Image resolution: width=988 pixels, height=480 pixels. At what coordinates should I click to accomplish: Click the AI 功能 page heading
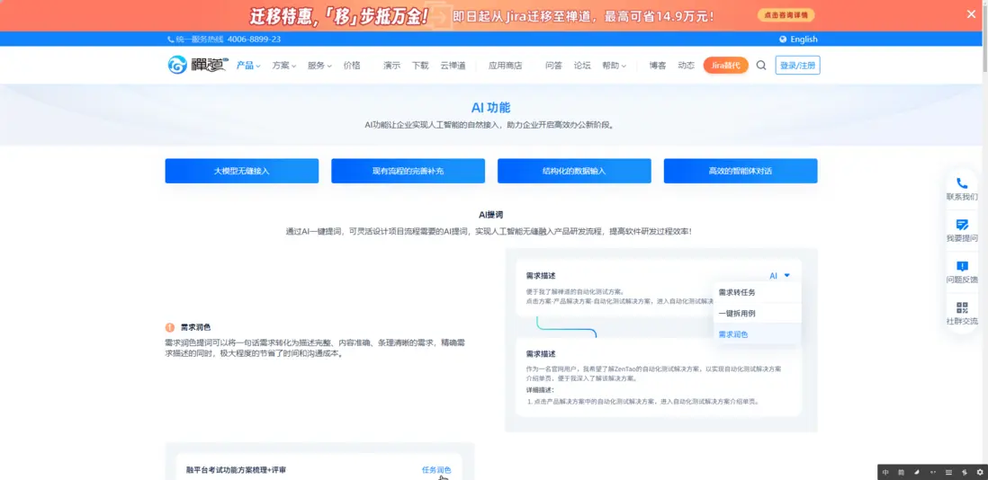point(490,108)
